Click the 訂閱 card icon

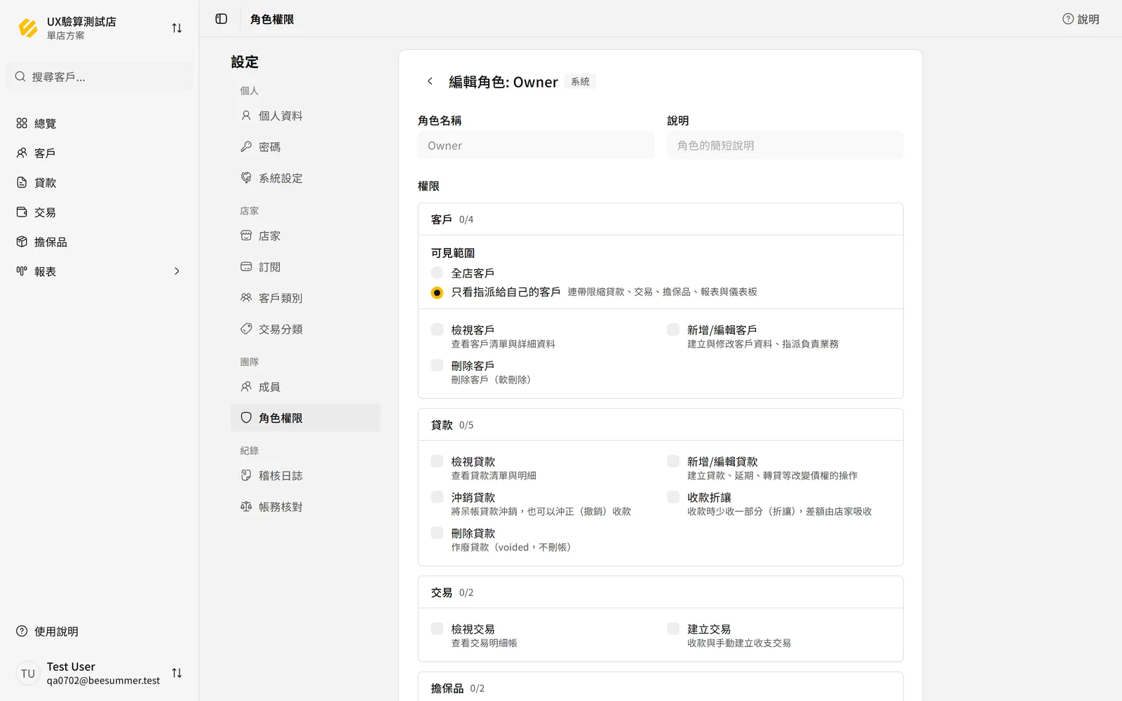coord(246,266)
